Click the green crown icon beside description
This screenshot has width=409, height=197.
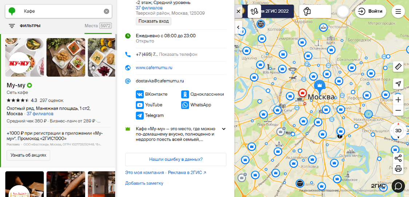click(x=128, y=129)
